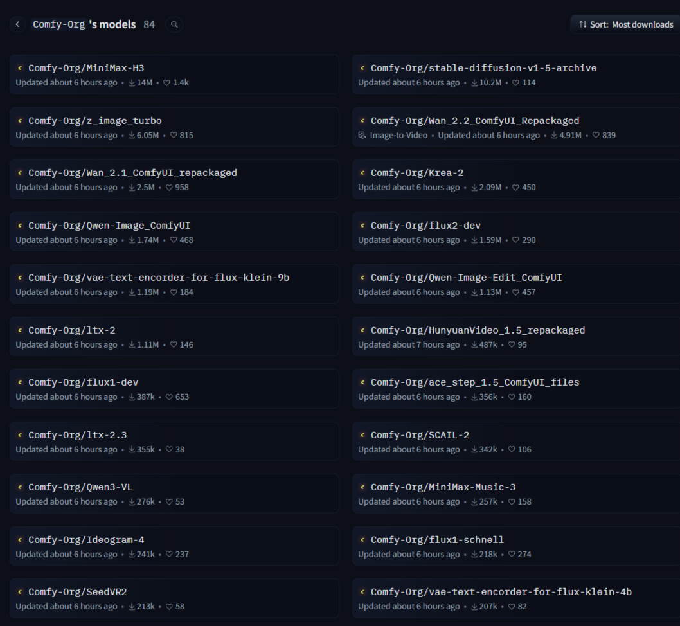Open Comfy-Org/Qwen-Image_ComfyUI model

pos(174,232)
